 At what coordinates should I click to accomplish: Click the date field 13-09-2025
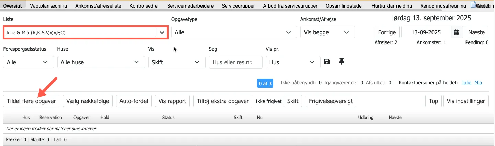426,32
